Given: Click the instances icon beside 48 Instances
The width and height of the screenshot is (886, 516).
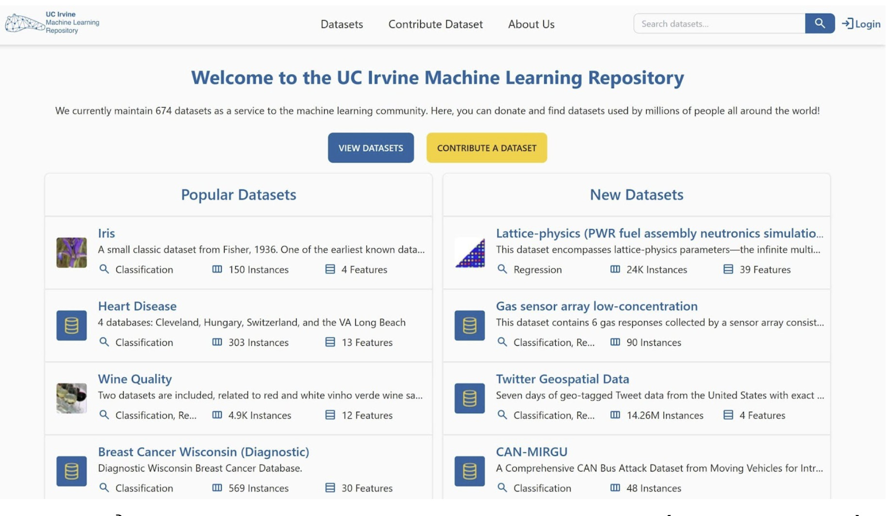Looking at the screenshot, I should [615, 487].
